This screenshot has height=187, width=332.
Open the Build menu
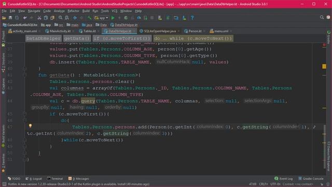click(x=86, y=11)
